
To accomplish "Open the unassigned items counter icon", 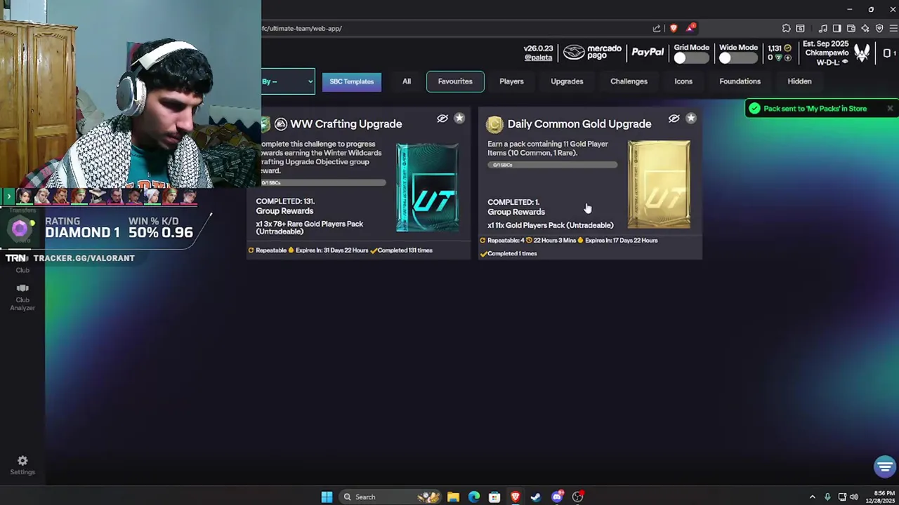I will point(888,53).
